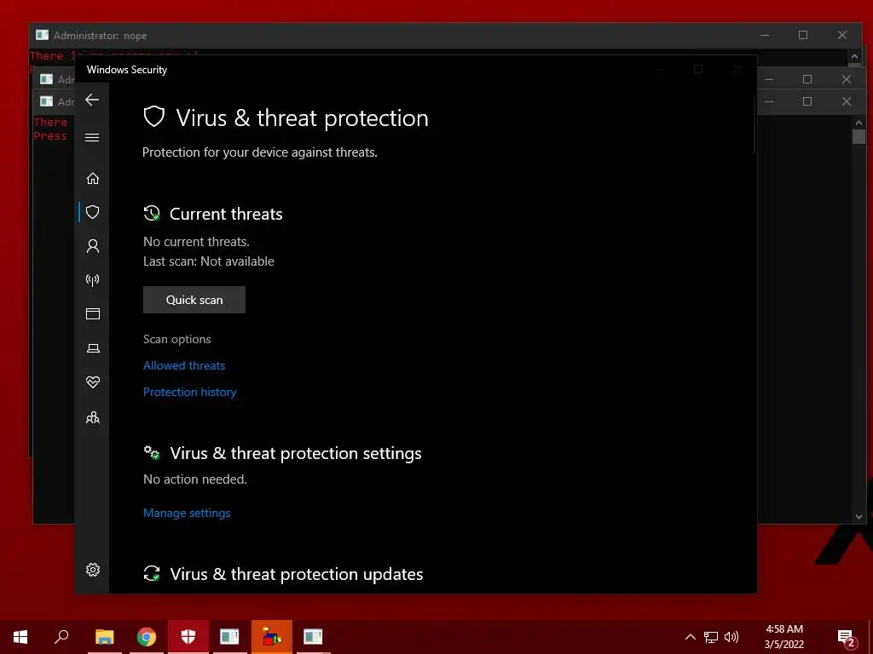Maximize the 'Administrator: nope' console window
Image resolution: width=873 pixels, height=654 pixels.
(x=803, y=35)
